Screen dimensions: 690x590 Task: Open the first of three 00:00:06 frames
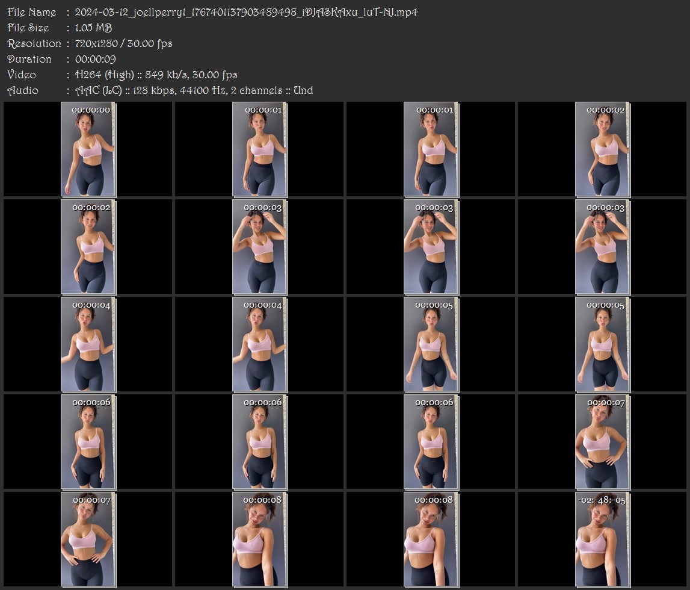(88, 442)
